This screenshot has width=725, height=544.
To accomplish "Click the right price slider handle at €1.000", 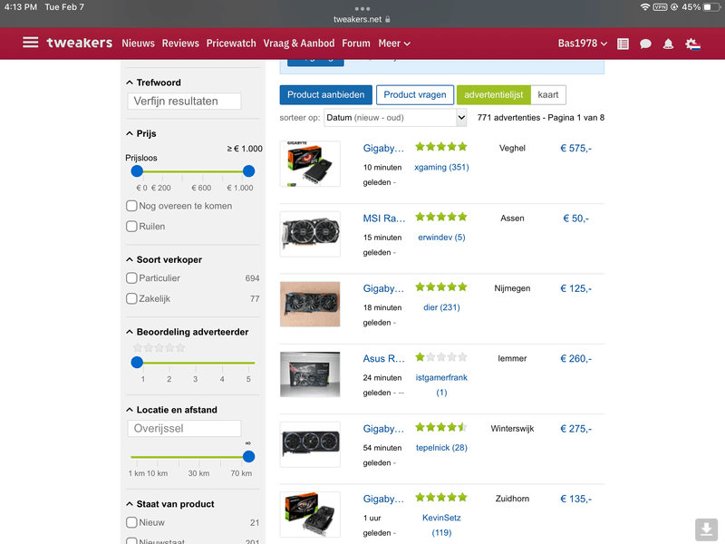I will [248, 171].
